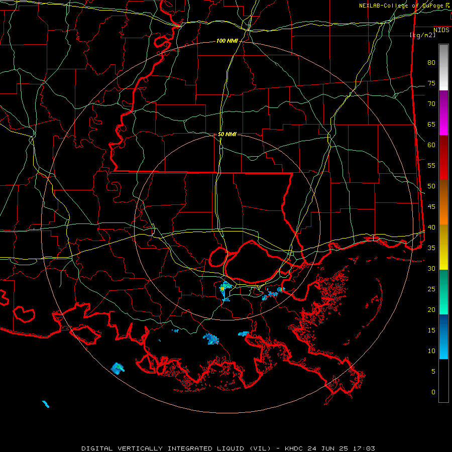Click the 35 value on the legend

(x=431, y=248)
